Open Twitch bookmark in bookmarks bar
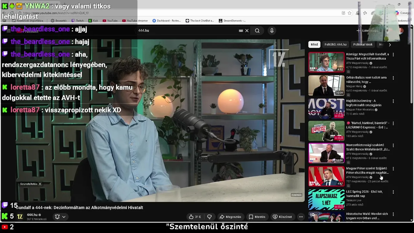The image size is (414, 233). pyautogui.click(x=77, y=21)
